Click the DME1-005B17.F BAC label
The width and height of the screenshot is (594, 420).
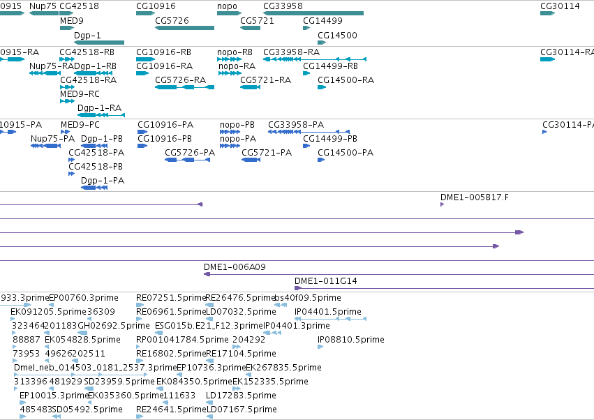[x=474, y=197]
